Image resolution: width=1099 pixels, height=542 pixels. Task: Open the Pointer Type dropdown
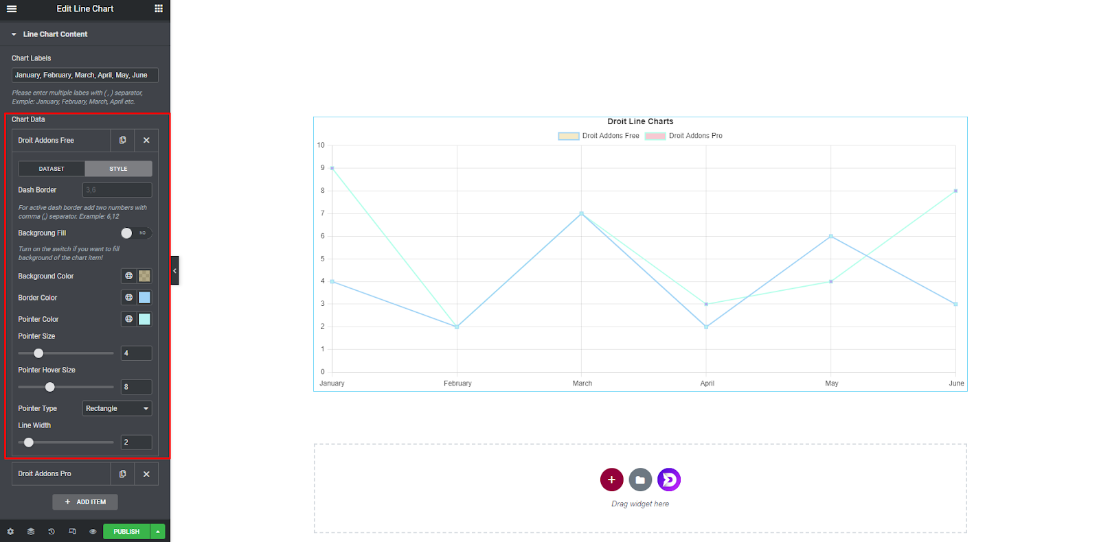[117, 408]
